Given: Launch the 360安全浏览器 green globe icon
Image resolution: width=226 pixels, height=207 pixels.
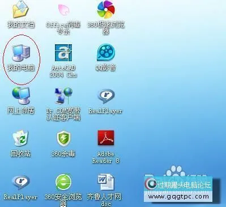Looking at the screenshot, I should 63,182.
